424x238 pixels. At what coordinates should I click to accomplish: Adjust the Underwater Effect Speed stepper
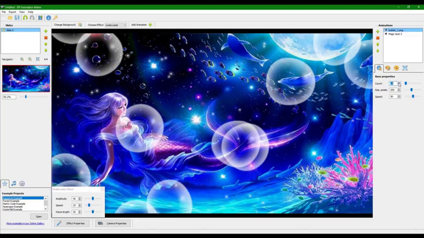(x=80, y=205)
